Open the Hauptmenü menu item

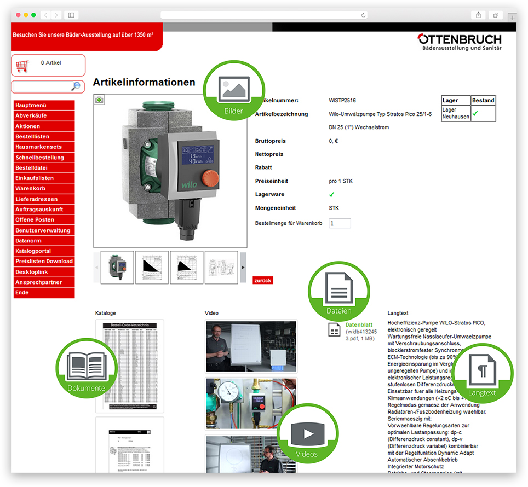[44, 105]
